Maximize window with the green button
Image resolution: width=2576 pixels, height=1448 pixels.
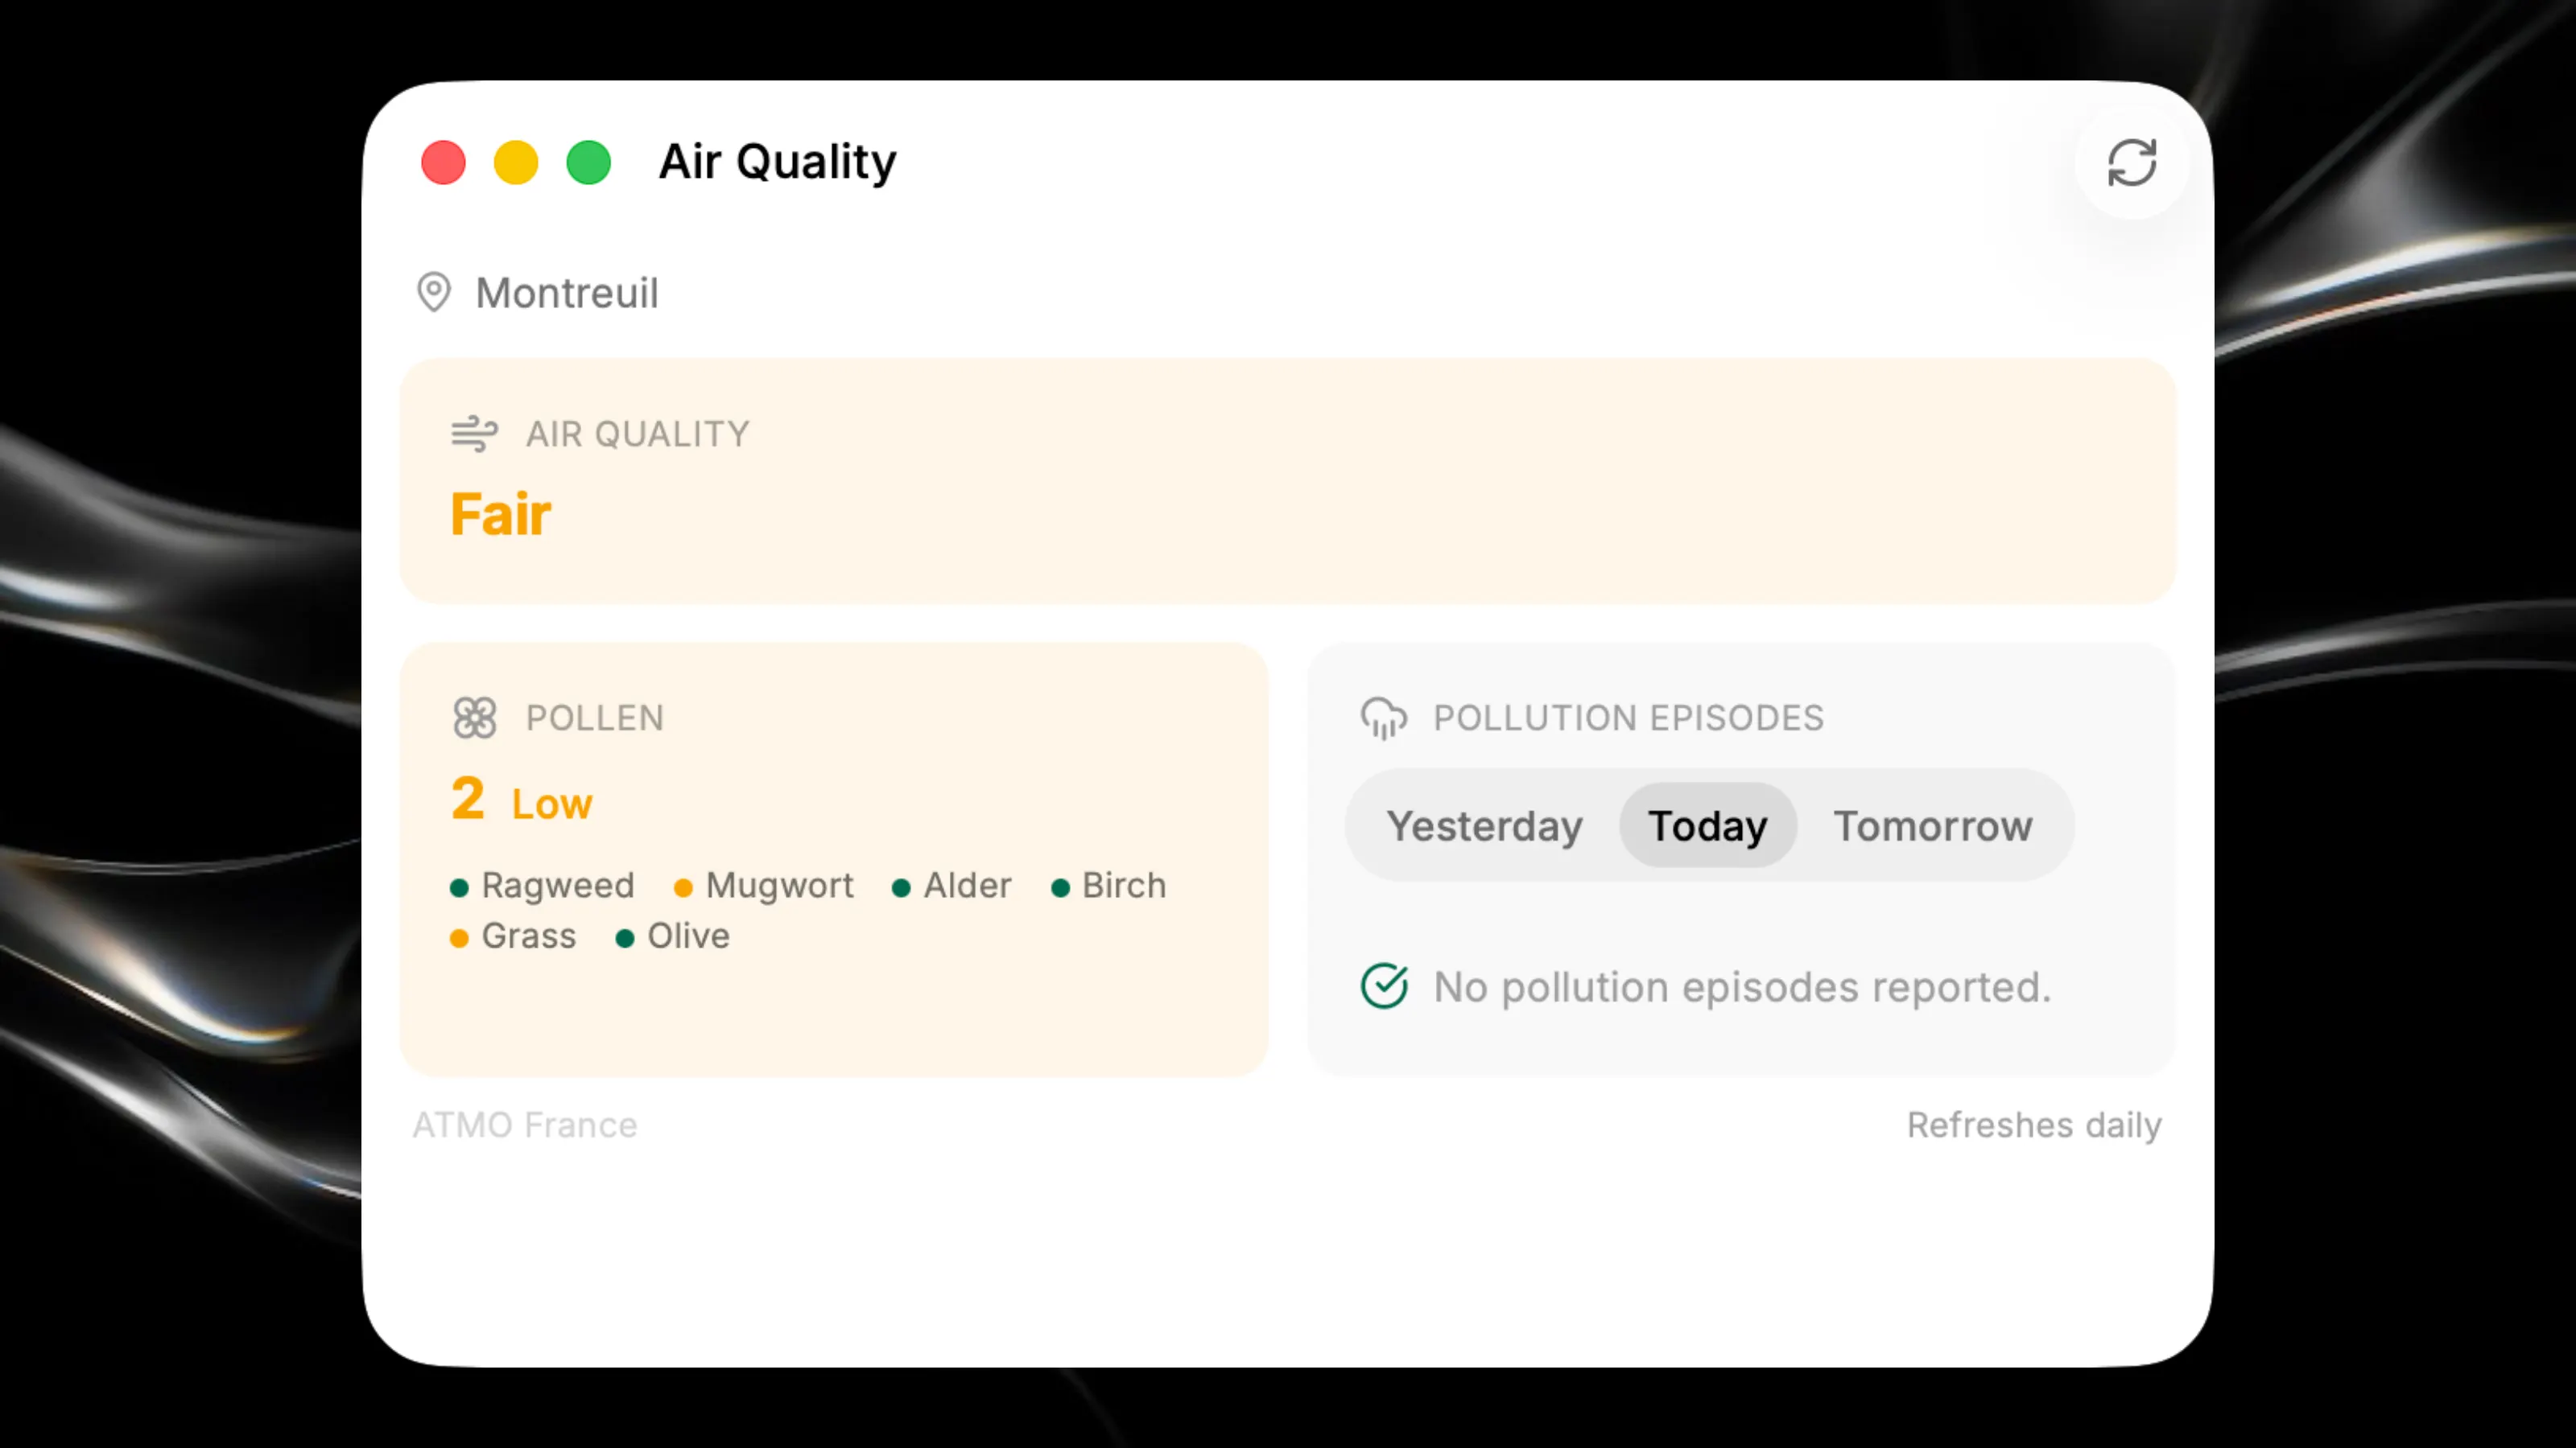point(589,162)
